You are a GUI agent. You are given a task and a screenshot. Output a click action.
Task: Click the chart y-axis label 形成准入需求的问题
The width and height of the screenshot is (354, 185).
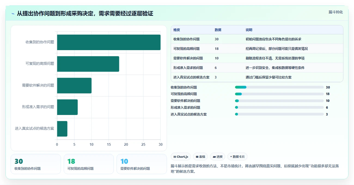(x=38, y=107)
